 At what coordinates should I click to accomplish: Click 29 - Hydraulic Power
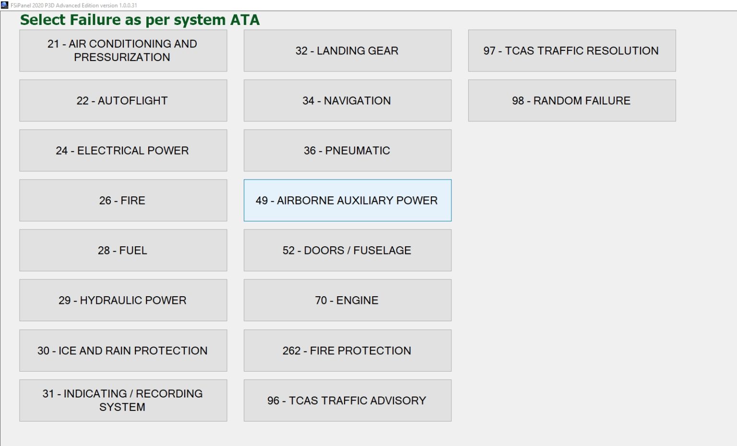point(123,300)
